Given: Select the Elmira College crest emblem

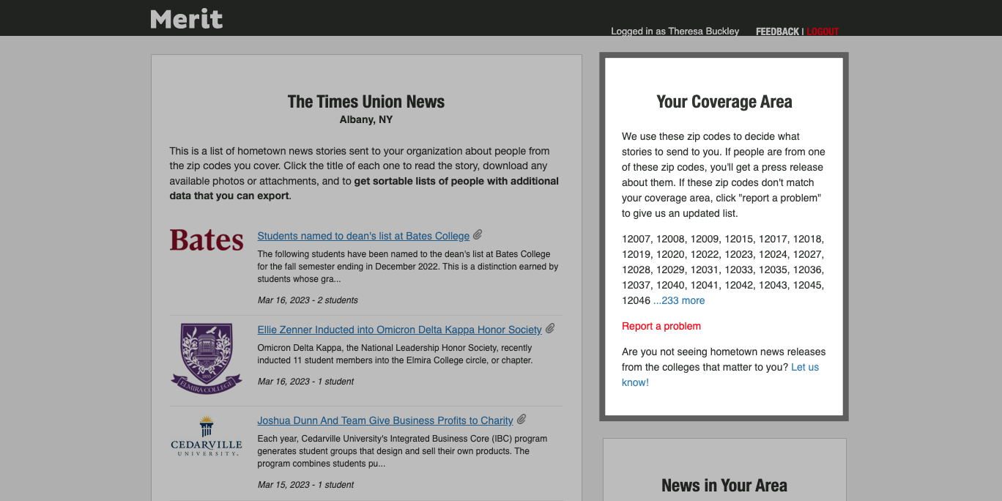Looking at the screenshot, I should click(x=207, y=357).
